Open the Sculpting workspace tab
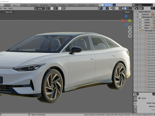Image resolution: width=155 pixels, height=116 pixels. (24, 5)
